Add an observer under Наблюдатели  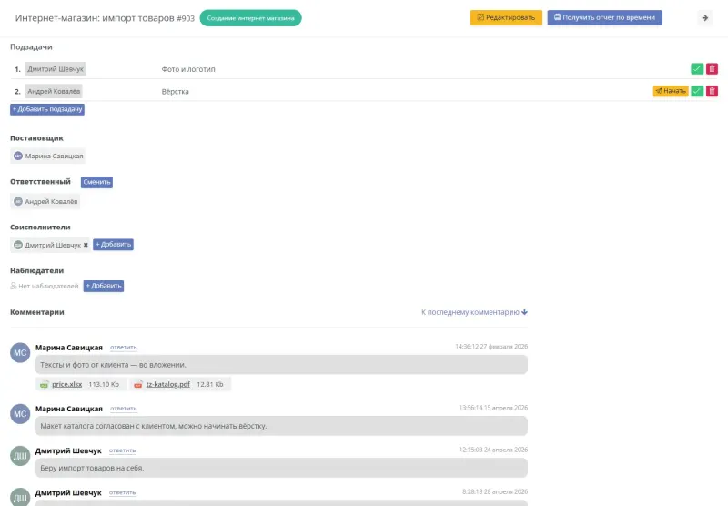click(x=104, y=286)
